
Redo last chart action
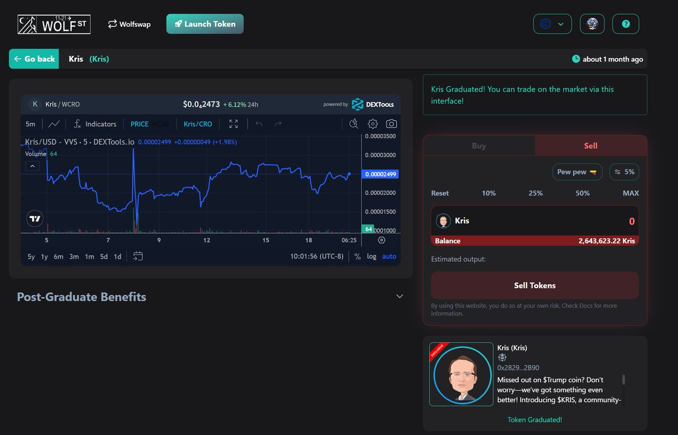click(x=278, y=124)
